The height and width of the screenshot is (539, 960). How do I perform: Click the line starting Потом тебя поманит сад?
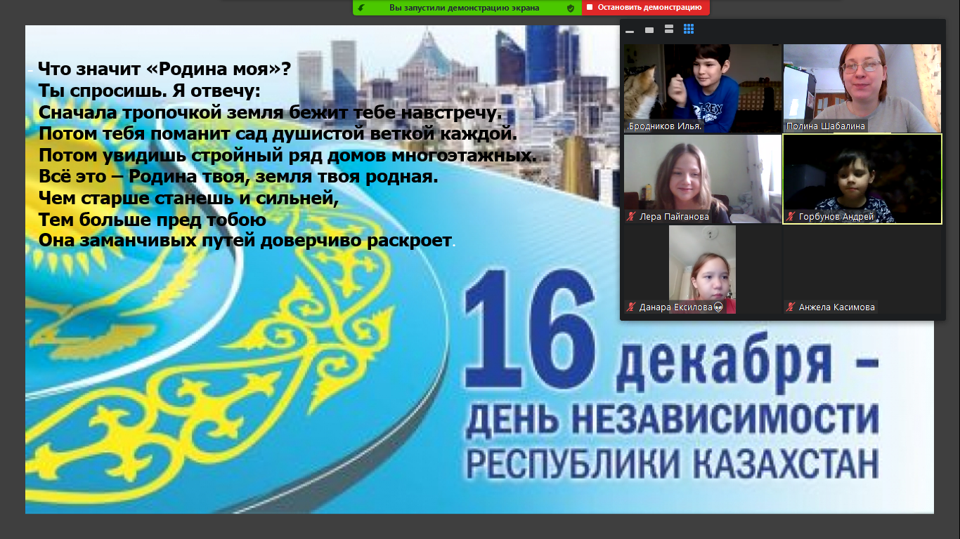[278, 133]
